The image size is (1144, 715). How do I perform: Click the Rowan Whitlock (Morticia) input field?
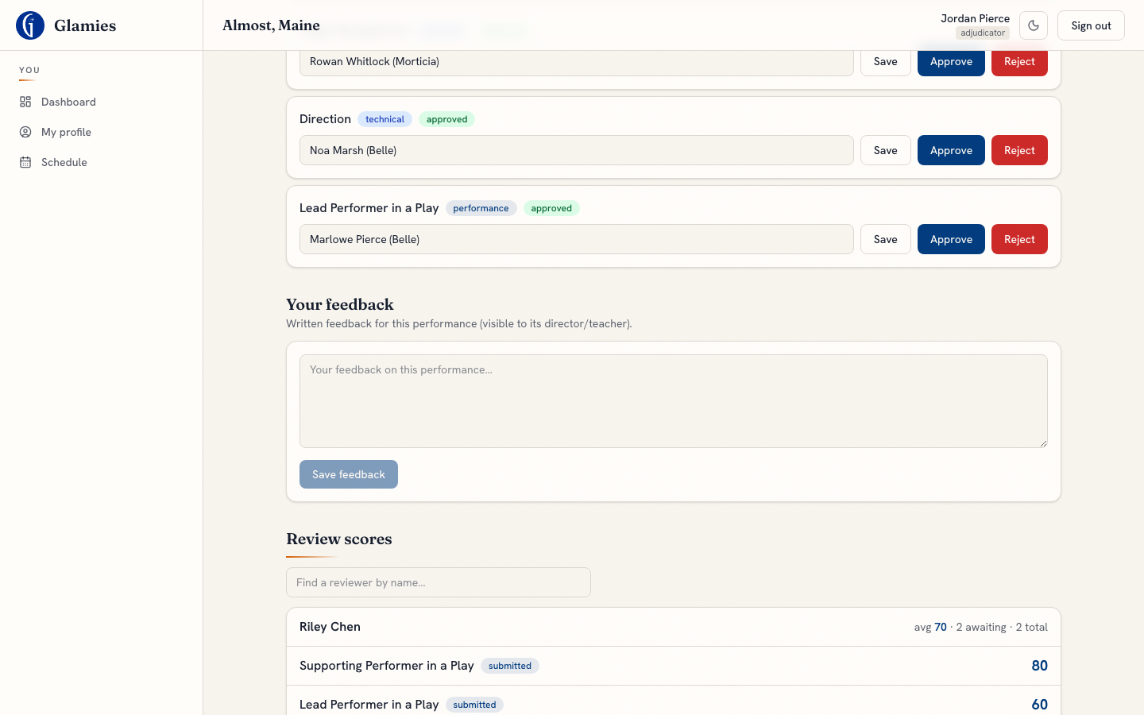click(x=577, y=64)
